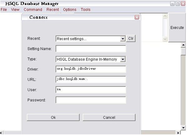Click into the Driver text field
Viewport: 187px width, 135px height.
point(91,69)
